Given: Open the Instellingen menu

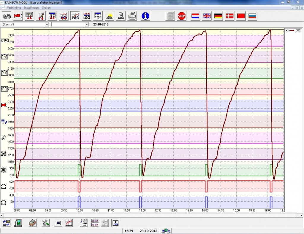Looking at the screenshot, I should point(31,7).
